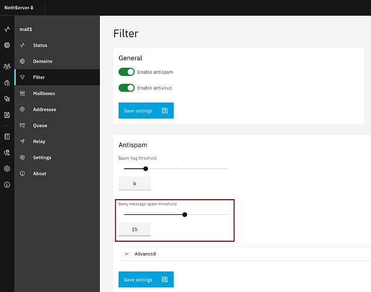
Task: Open the Queue page
Action: (x=57, y=126)
